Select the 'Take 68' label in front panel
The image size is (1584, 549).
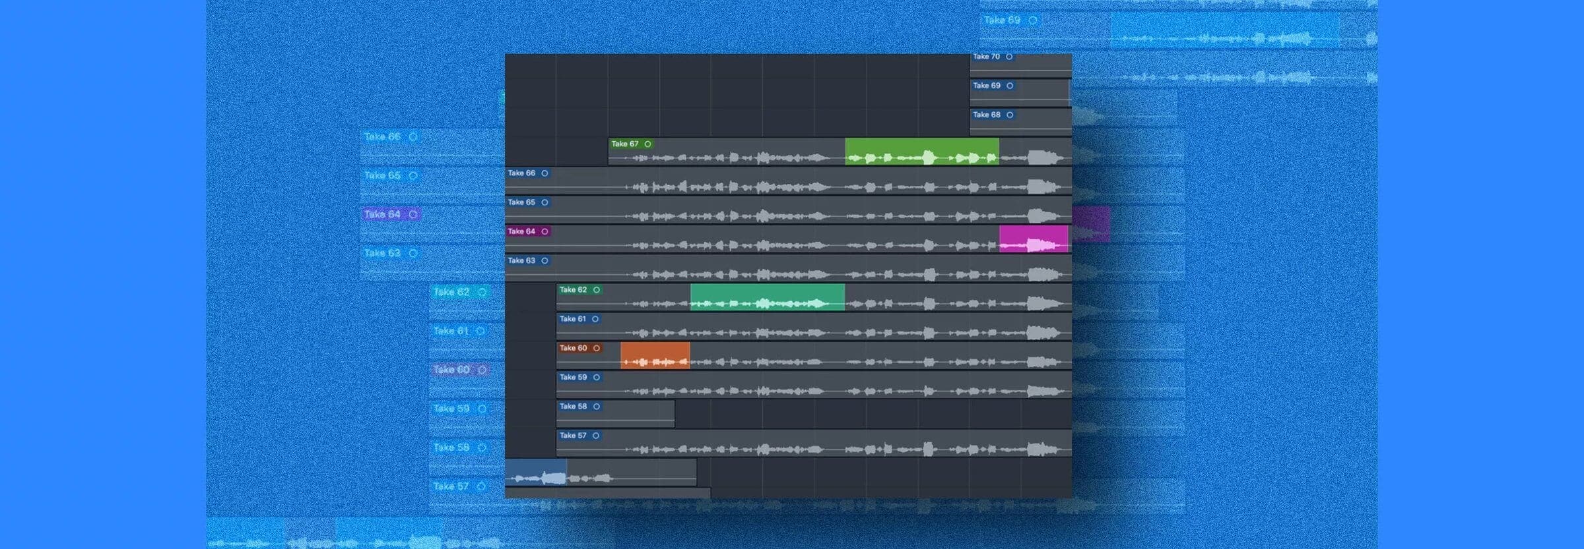987,115
